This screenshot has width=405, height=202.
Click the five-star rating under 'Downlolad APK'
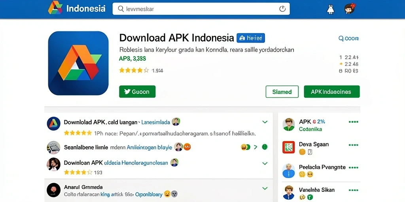coord(78,133)
